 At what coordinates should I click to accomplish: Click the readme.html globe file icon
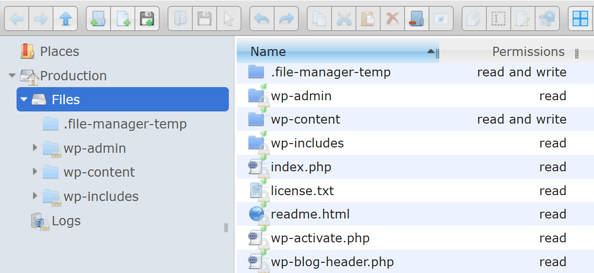pyautogui.click(x=256, y=214)
